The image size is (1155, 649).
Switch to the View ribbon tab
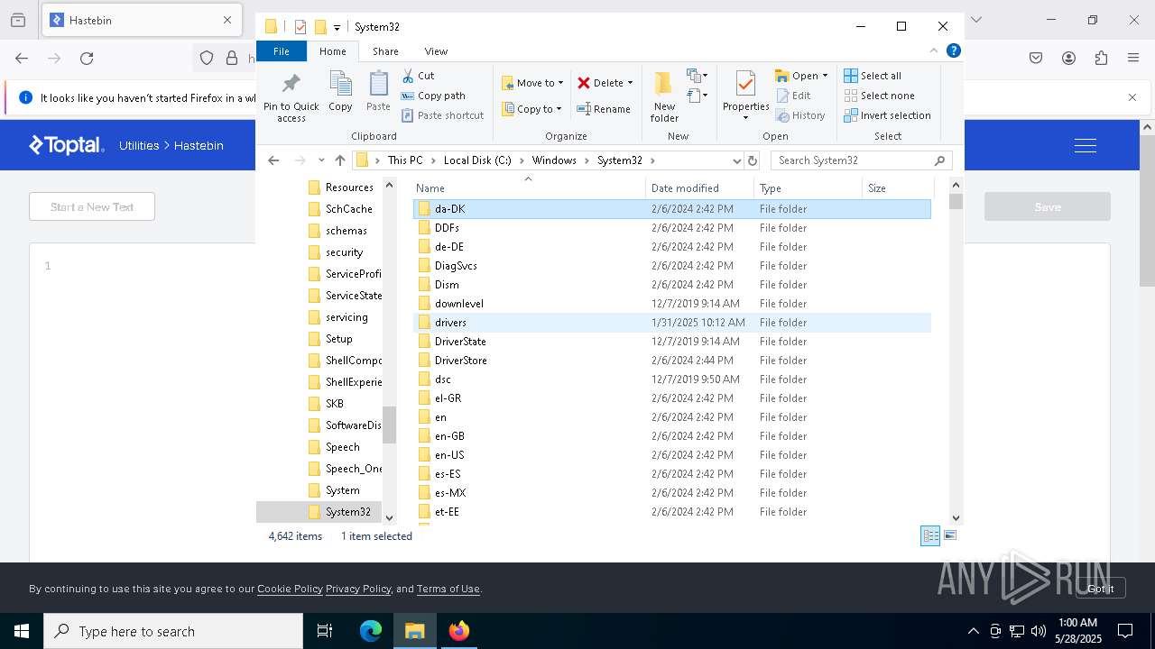[436, 51]
